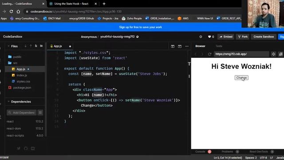The width and height of the screenshot is (284, 160).
Task: Click sandbox name youthful-taussig-nmg7f2
Action: [117, 36]
